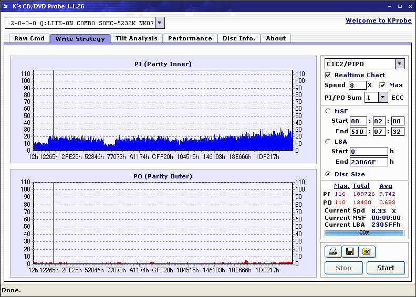Click the printer icon to print chart
Image resolution: width=416 pixels, height=297 pixels.
click(x=332, y=252)
